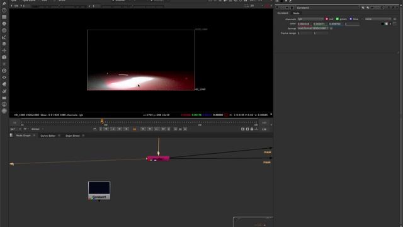
Task: Click the red color value field
Action: click(x=305, y=24)
